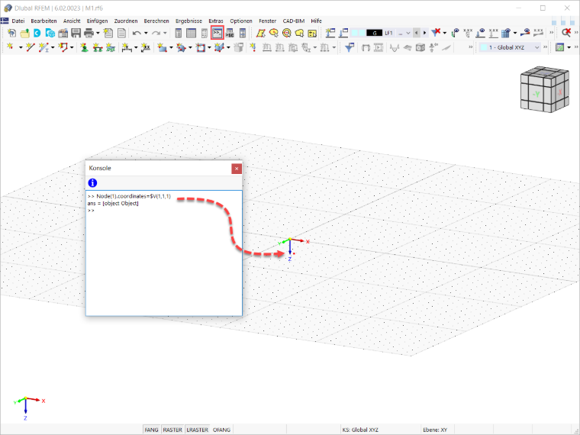Toggle show loads eye icon
The height and width of the screenshot is (435, 580).
(x=480, y=33)
